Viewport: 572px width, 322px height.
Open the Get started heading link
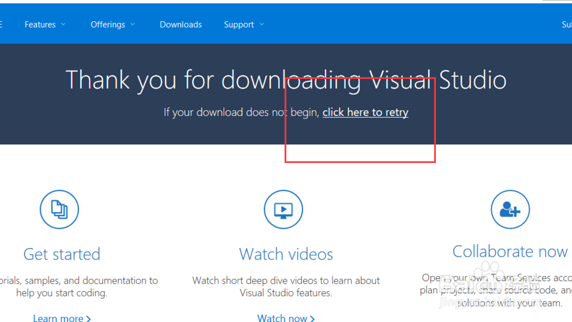pyautogui.click(x=62, y=254)
